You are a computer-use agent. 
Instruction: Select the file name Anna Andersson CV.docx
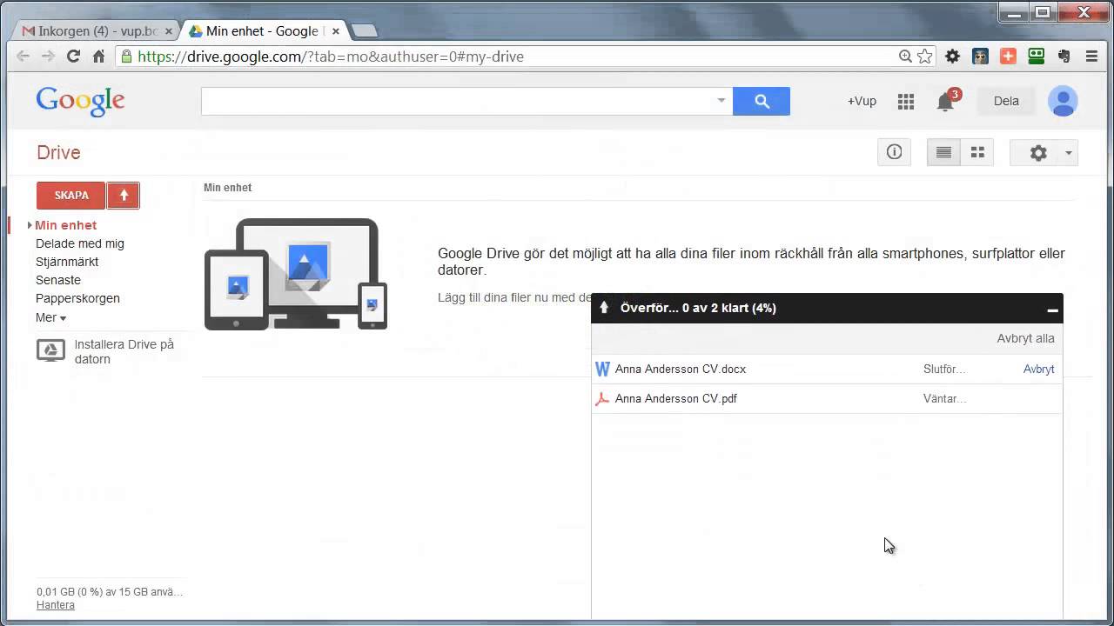[681, 370]
